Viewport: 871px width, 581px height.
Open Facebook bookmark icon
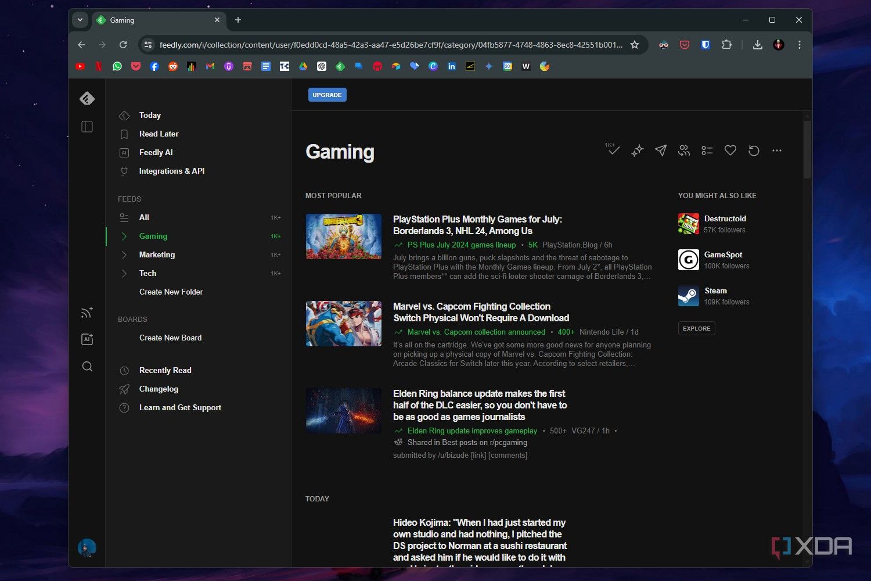[x=154, y=66]
